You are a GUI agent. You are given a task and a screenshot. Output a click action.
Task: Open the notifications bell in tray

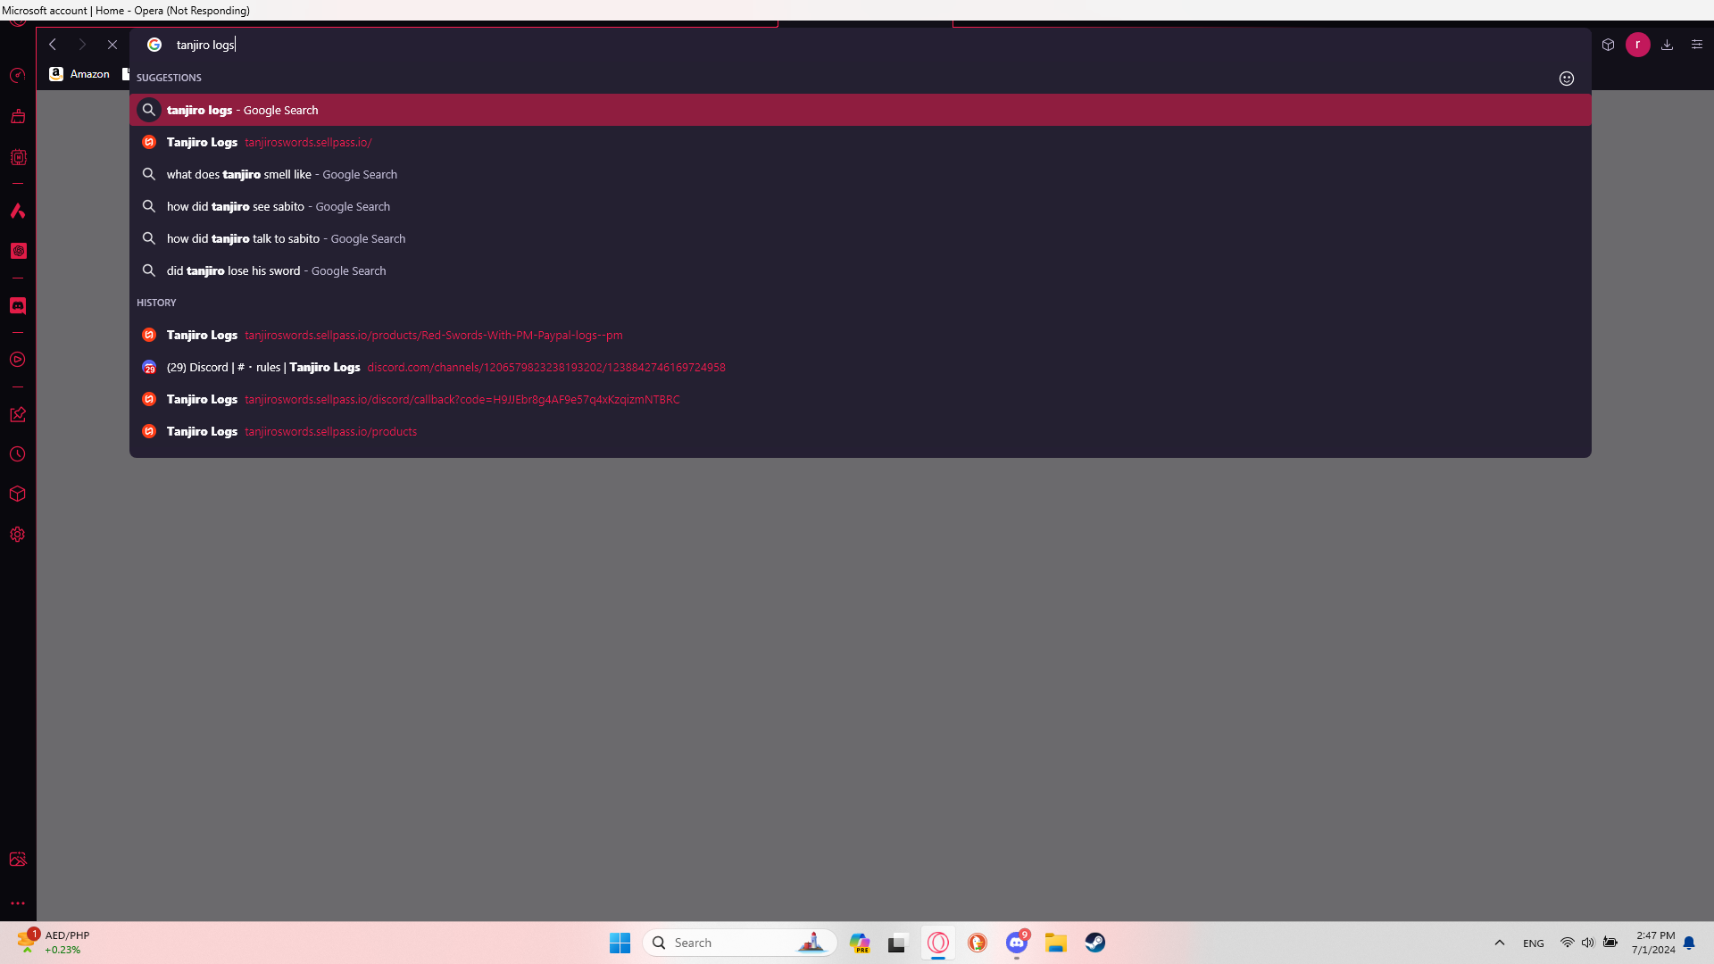pos(1689,943)
